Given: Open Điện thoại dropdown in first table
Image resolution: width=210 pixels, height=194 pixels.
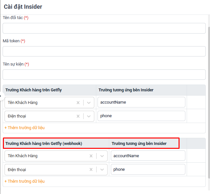Looking at the screenshot, I should 89,116.
